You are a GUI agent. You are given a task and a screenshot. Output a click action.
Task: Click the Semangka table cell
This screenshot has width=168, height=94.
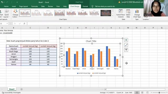pos(14,59)
